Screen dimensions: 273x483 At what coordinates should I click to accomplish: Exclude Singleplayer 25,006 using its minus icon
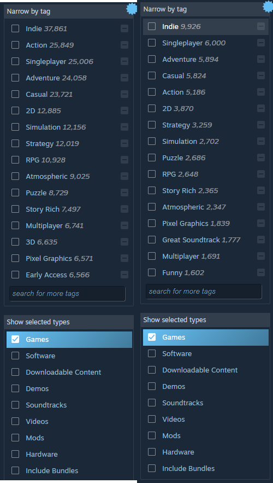(124, 62)
